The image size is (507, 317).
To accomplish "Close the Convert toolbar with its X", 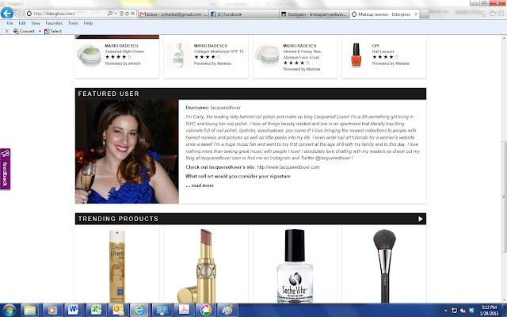I will (6, 31).
